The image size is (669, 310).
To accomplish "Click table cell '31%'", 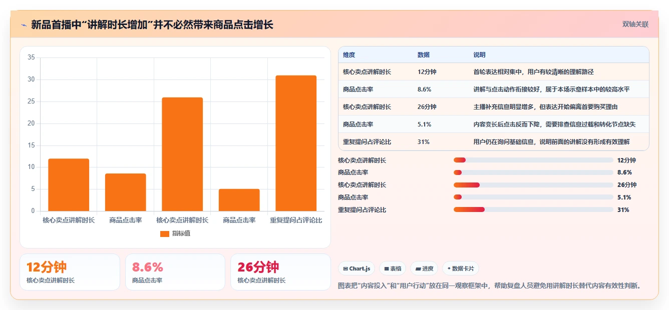I will click(x=424, y=142).
